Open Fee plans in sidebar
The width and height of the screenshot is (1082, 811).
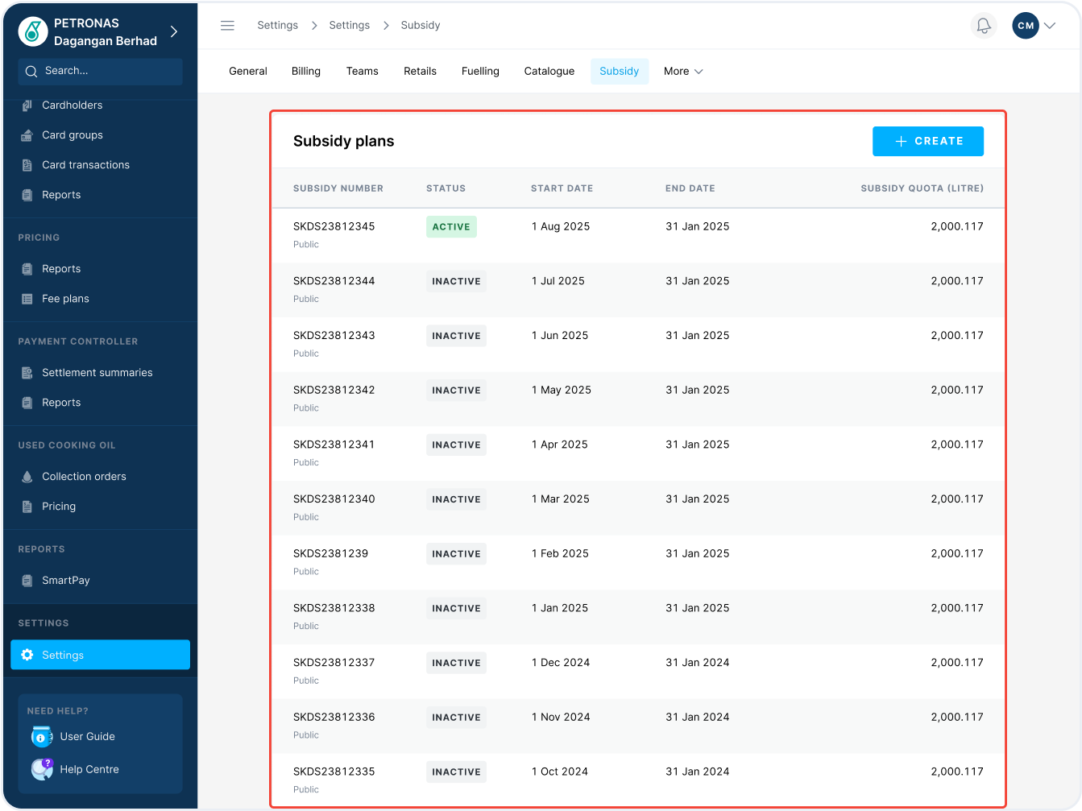coord(65,299)
